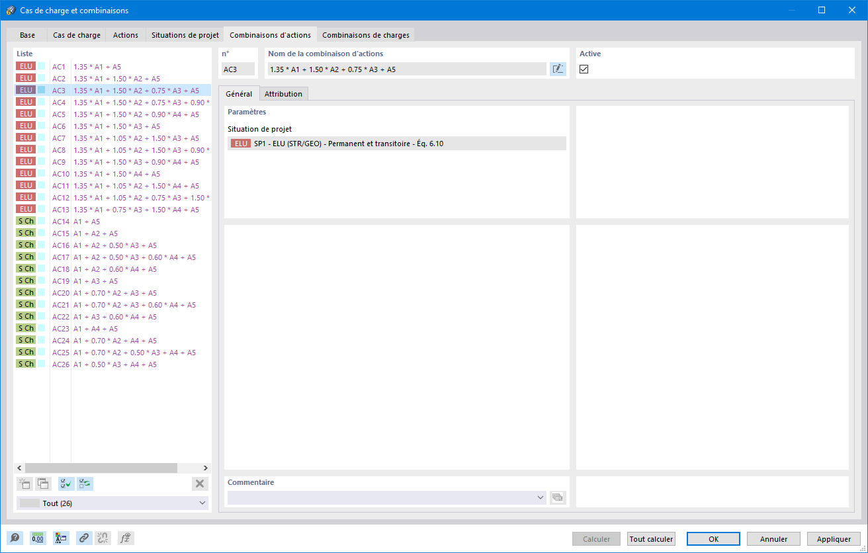Select the Situations de projet tab

point(185,35)
